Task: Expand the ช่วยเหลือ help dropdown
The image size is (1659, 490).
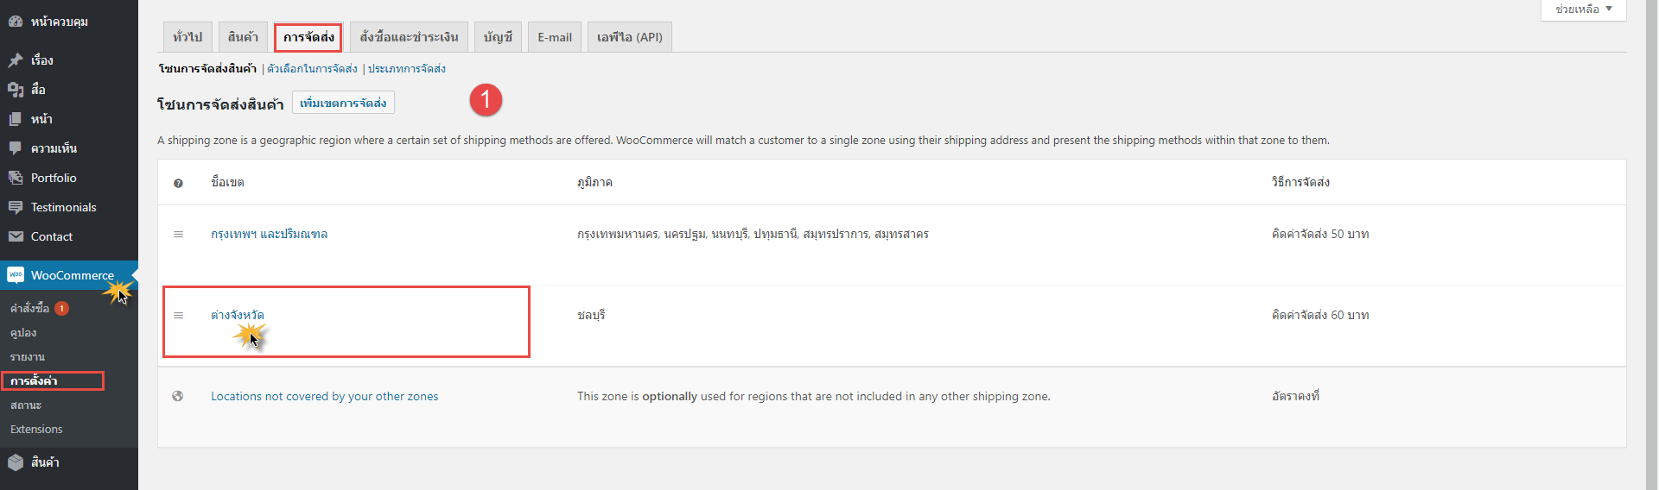Action: [x=1584, y=9]
